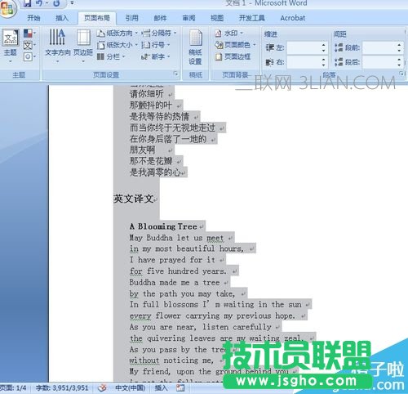Image resolution: width=408 pixels, height=394 pixels.
Task: Select the 页面布局 tab
Action: coord(97,18)
